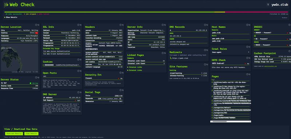Open info icon on Host Names card
291x139 pixels.
point(247,25)
